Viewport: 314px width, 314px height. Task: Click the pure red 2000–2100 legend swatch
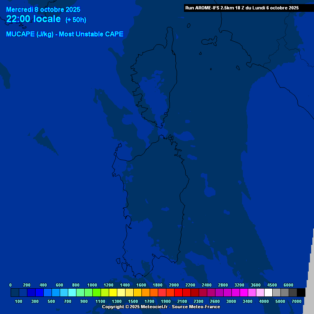point(178,292)
